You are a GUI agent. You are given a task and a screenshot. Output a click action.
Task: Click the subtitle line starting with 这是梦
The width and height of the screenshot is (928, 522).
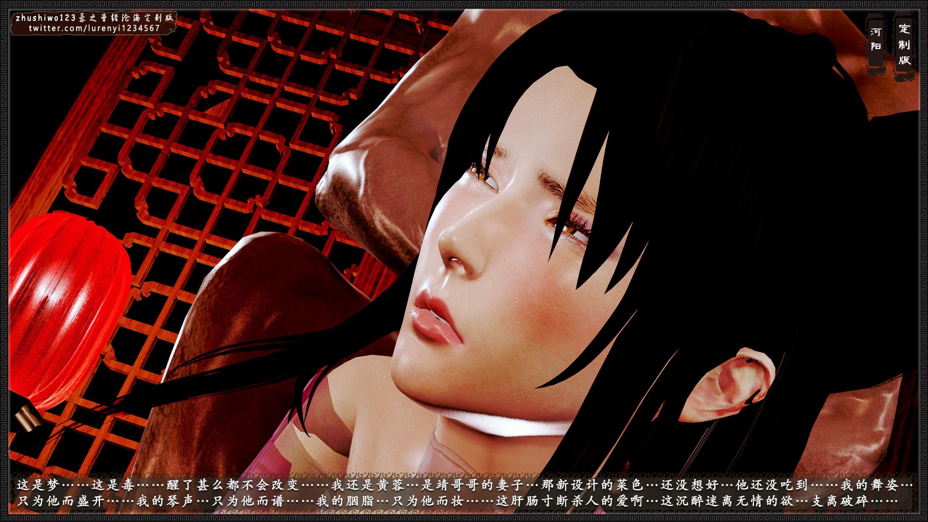tap(465, 485)
